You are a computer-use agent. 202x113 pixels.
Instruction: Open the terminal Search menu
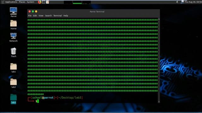pos(48,16)
